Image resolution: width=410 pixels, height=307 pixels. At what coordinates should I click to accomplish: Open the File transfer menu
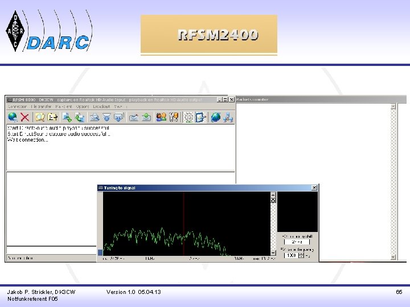42,106
